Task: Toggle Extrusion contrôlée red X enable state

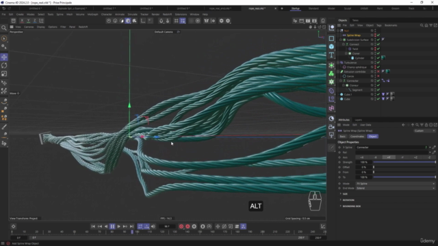Action: (x=378, y=72)
